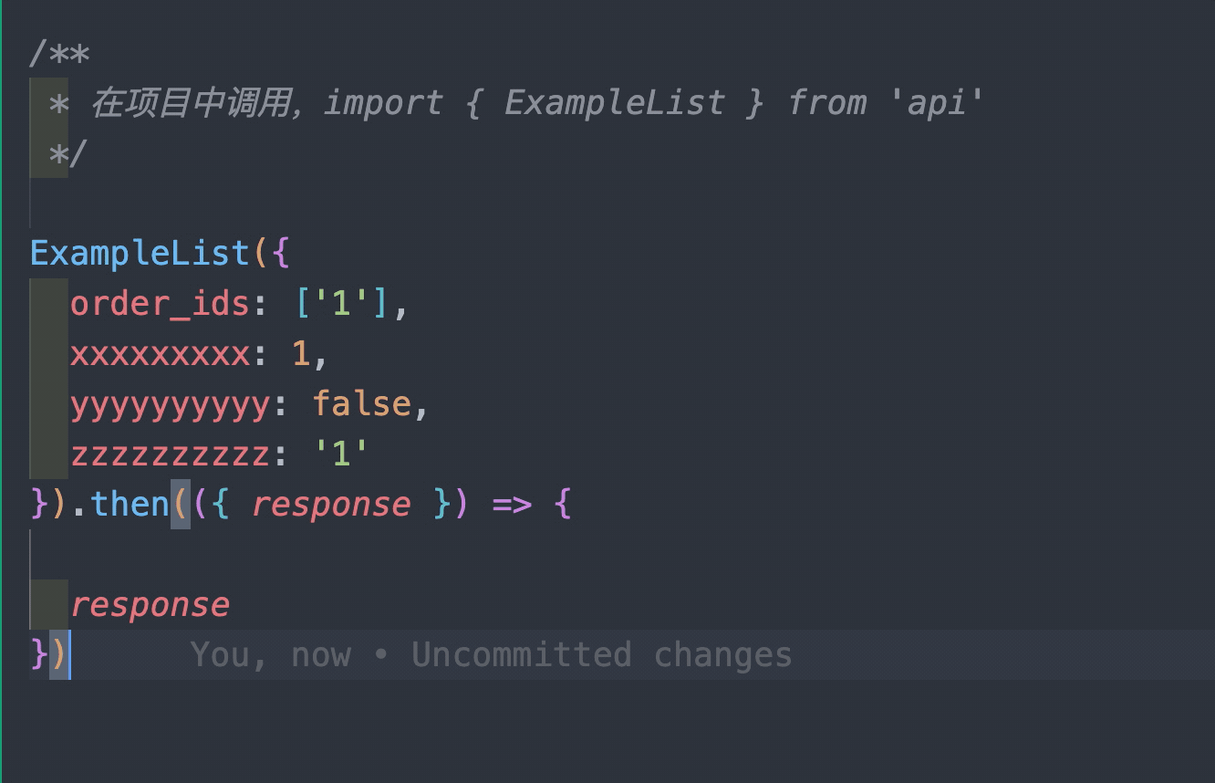Click the italic response parameter in braces
The height and width of the screenshot is (783, 1215).
pyautogui.click(x=331, y=505)
